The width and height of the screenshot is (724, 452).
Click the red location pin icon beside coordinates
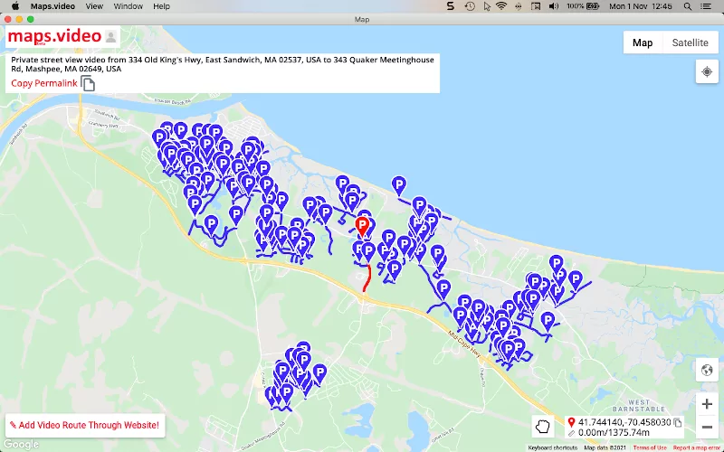(572, 422)
